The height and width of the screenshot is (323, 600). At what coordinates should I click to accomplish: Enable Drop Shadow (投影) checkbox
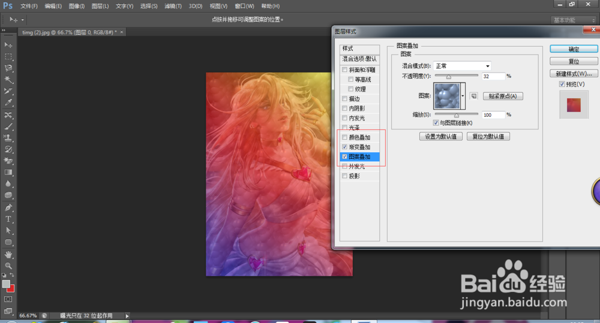345,176
